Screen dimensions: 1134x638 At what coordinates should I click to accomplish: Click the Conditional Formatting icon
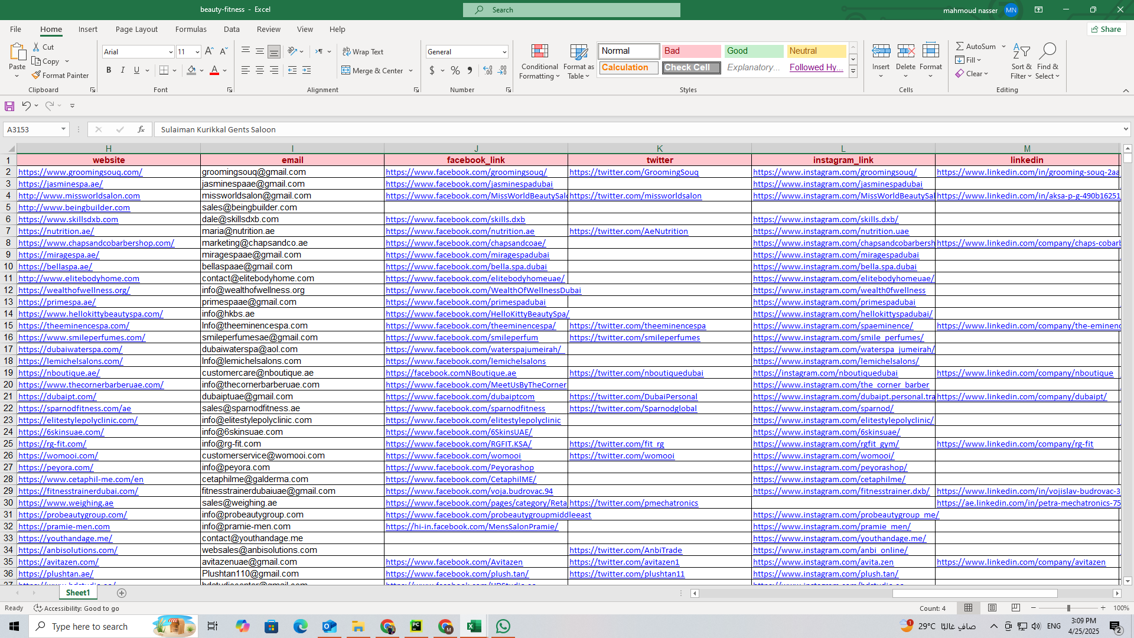pyautogui.click(x=539, y=51)
